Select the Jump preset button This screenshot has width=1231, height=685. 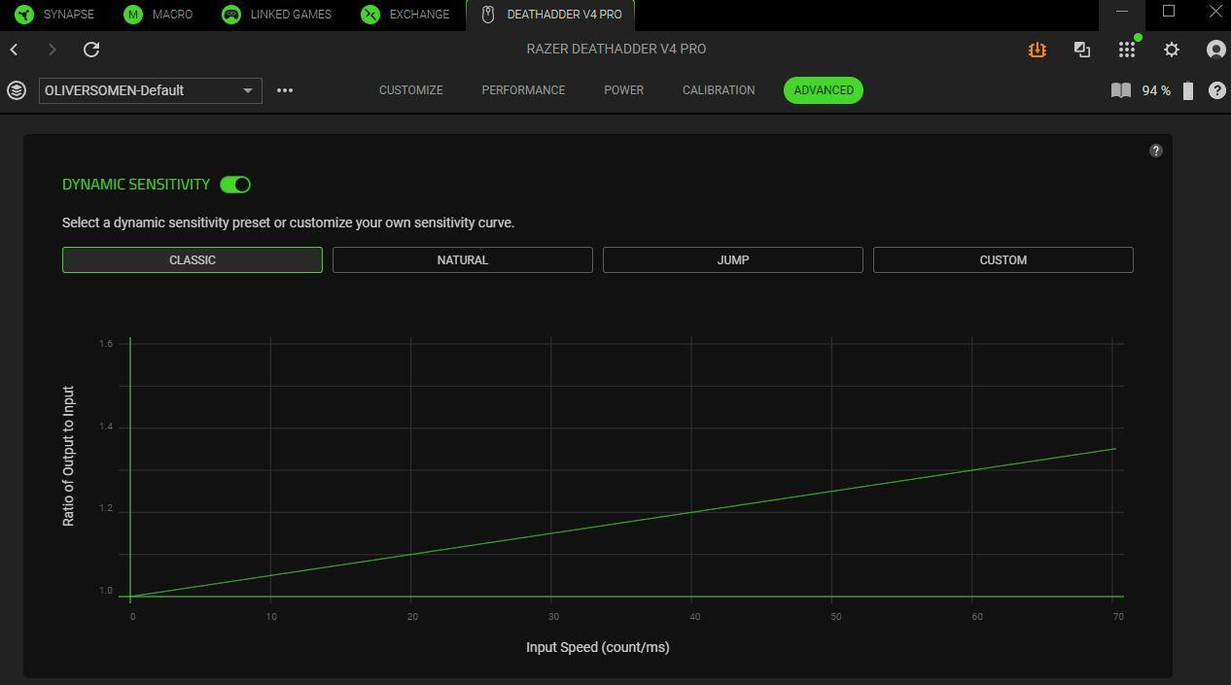coord(733,260)
